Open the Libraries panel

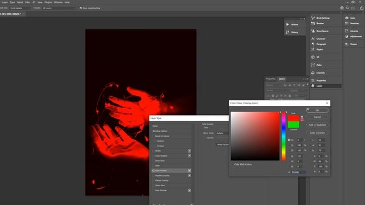(x=352, y=31)
